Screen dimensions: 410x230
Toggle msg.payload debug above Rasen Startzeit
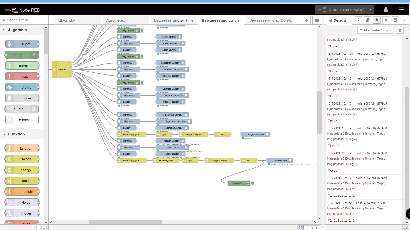coord(142,30)
